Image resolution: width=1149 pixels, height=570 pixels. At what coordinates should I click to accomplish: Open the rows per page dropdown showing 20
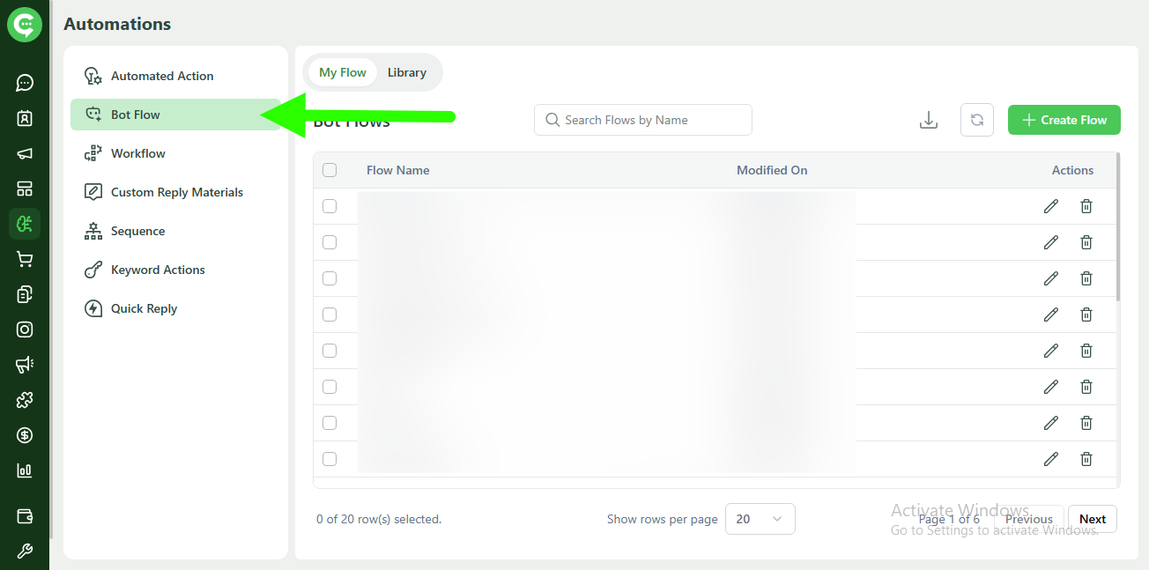[x=760, y=519]
